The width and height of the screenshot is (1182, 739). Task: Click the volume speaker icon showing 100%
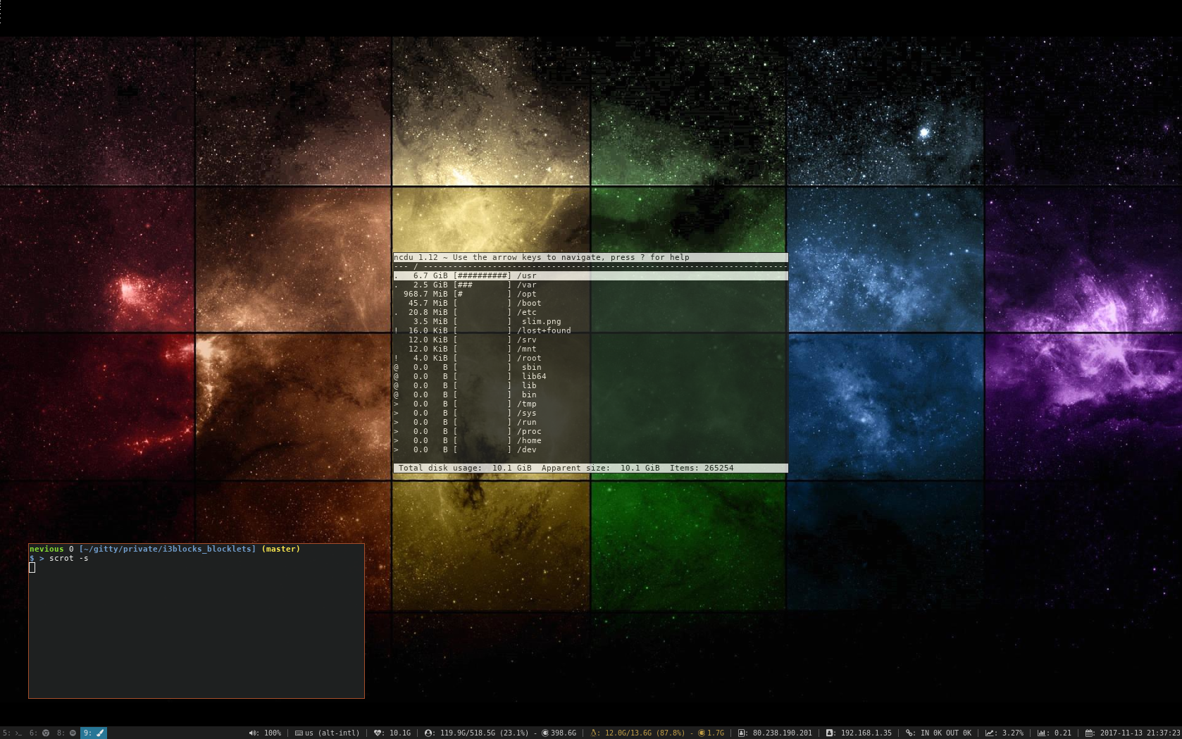point(253,733)
